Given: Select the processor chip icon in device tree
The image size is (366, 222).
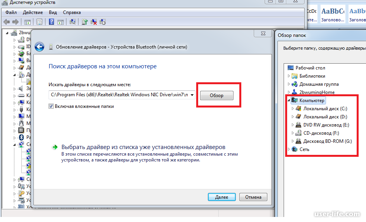Looking at the screenshot, I should (21, 130).
